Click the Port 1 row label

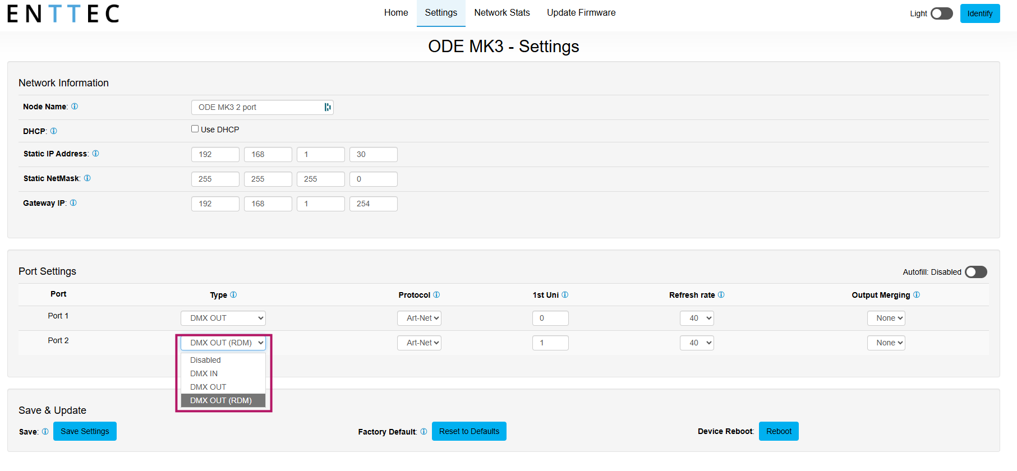(x=58, y=316)
